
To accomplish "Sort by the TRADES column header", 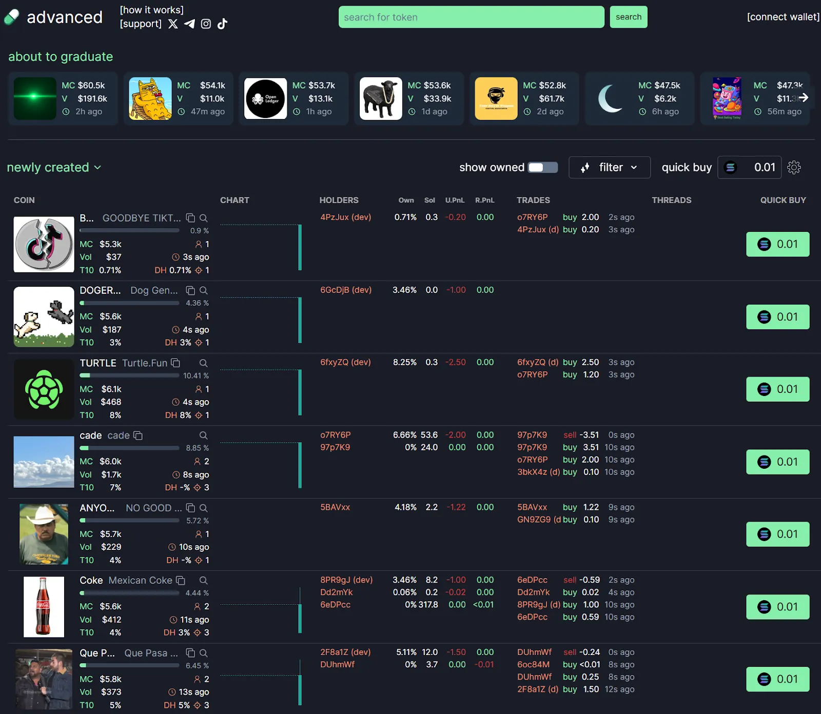I will [x=533, y=200].
